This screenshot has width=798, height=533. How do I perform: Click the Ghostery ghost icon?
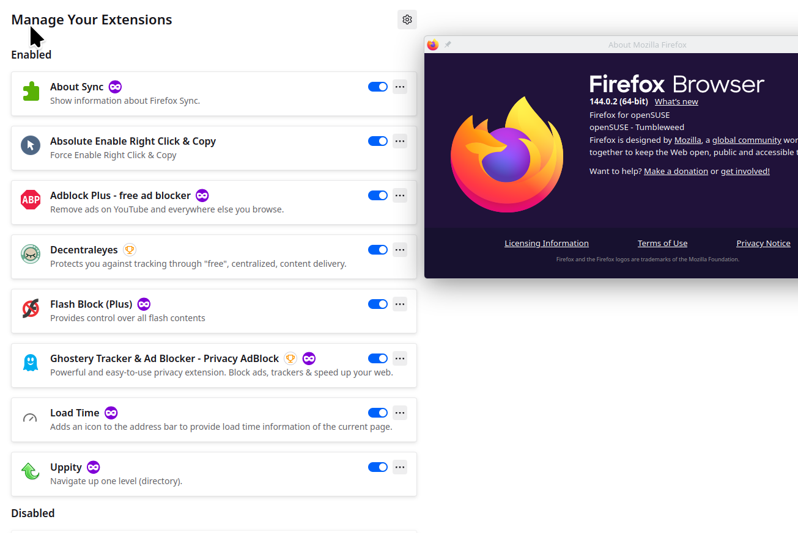pyautogui.click(x=31, y=363)
